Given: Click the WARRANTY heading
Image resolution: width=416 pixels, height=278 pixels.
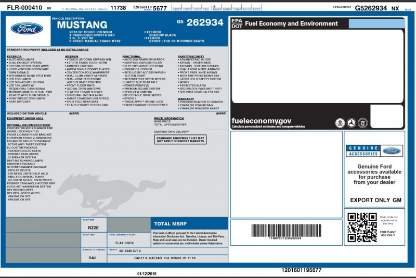Looking at the screenshot, I should (186, 99).
